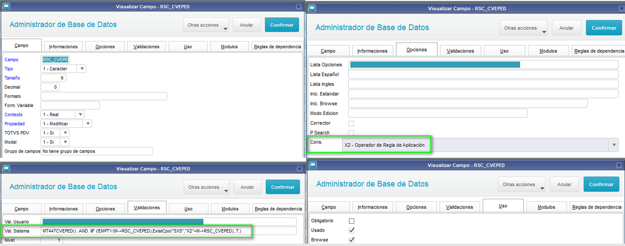Open the Propiedad dropdown showing 1 - Modificar

point(87,123)
